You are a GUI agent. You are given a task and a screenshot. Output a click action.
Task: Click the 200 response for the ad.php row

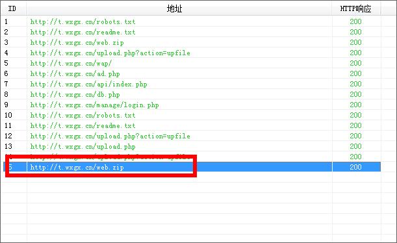point(355,73)
